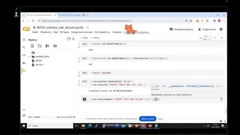Click the blue stop sharing button

147,119
